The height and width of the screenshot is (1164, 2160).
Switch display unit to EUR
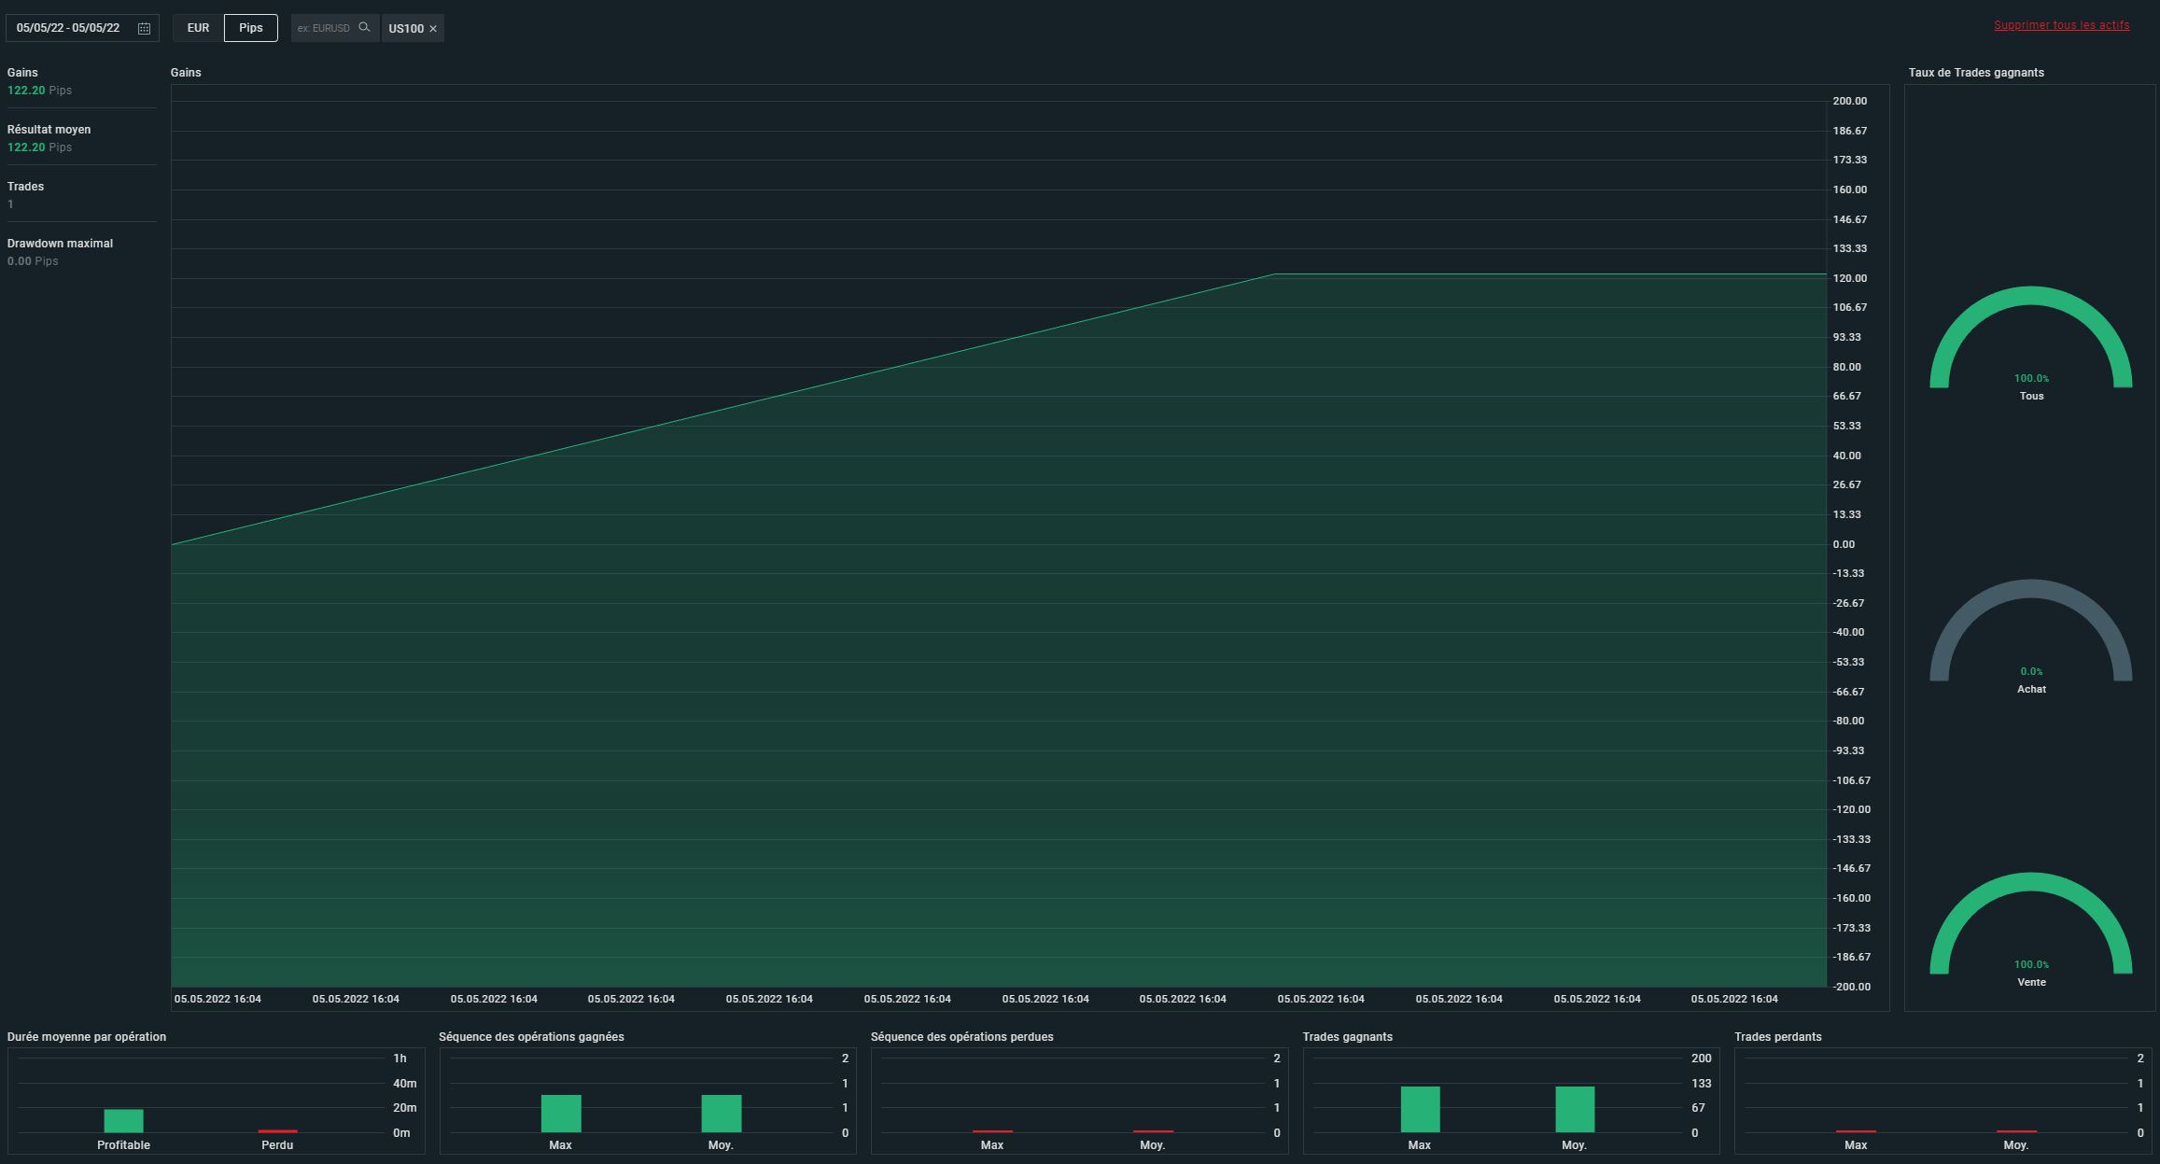pyautogui.click(x=198, y=28)
